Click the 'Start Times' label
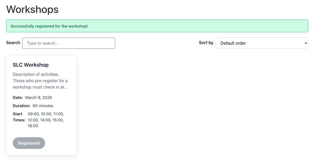The width and height of the screenshot is (316, 160). pos(19,117)
